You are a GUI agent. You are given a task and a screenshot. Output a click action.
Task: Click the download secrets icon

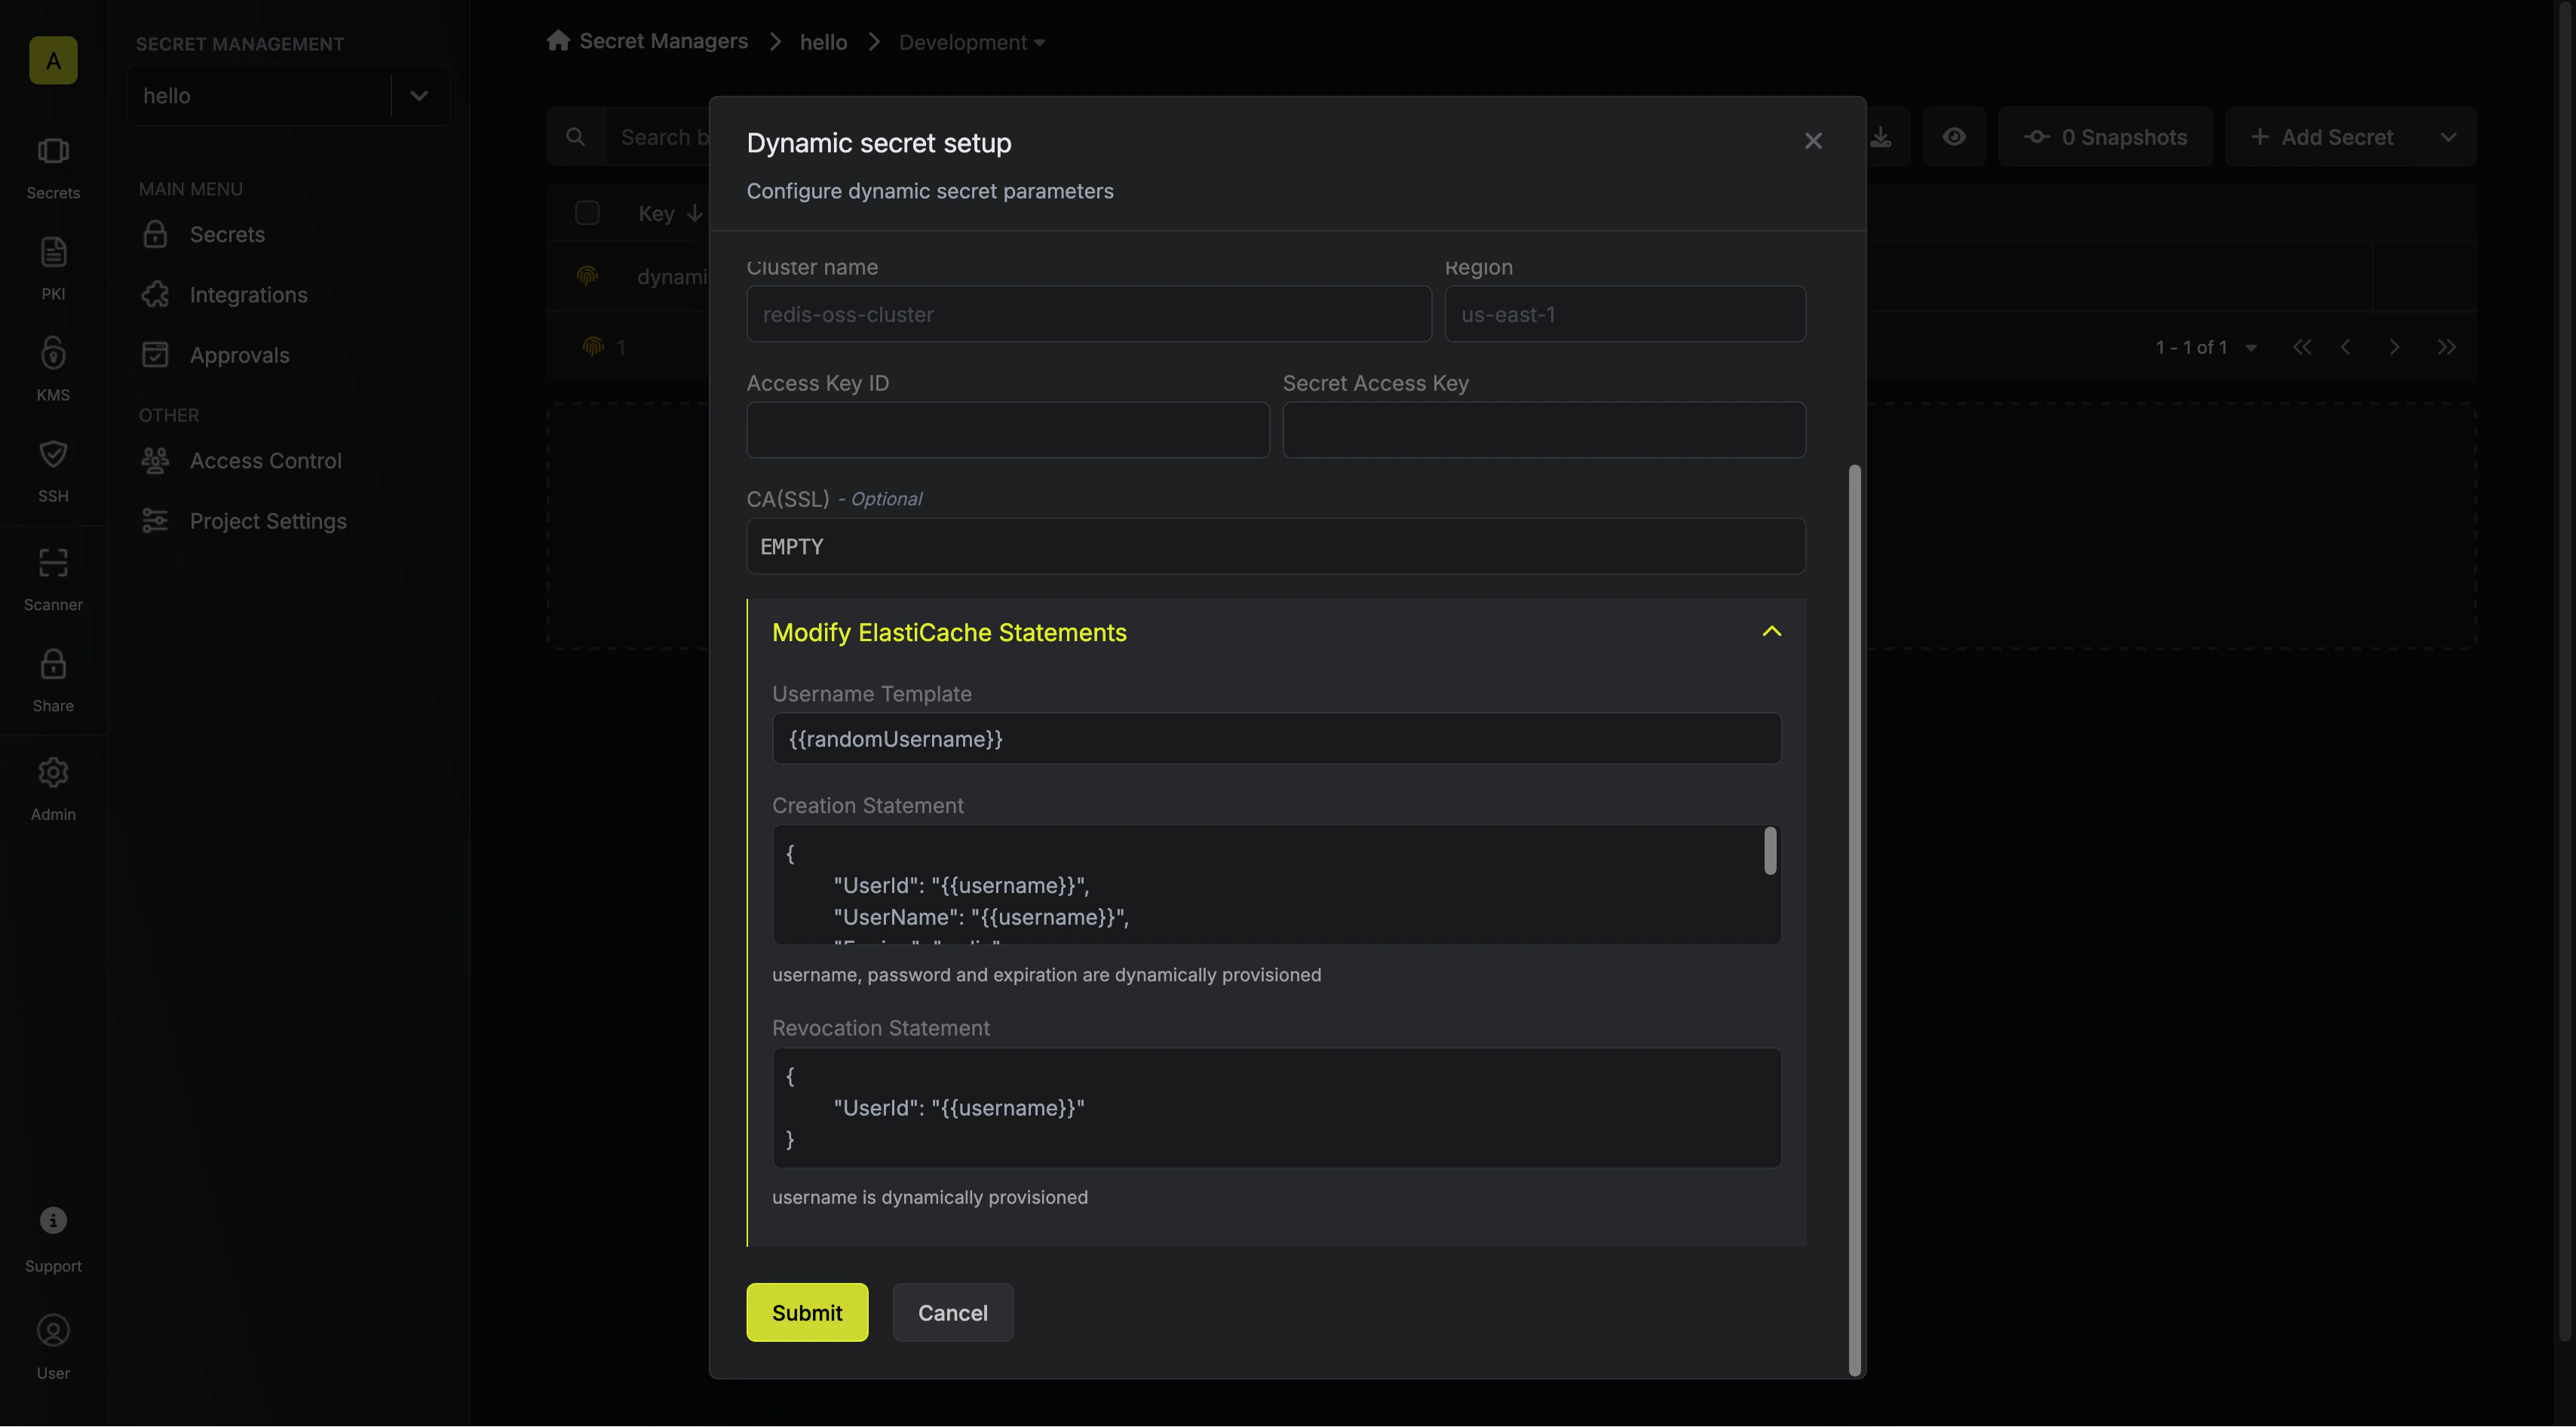(x=1881, y=137)
